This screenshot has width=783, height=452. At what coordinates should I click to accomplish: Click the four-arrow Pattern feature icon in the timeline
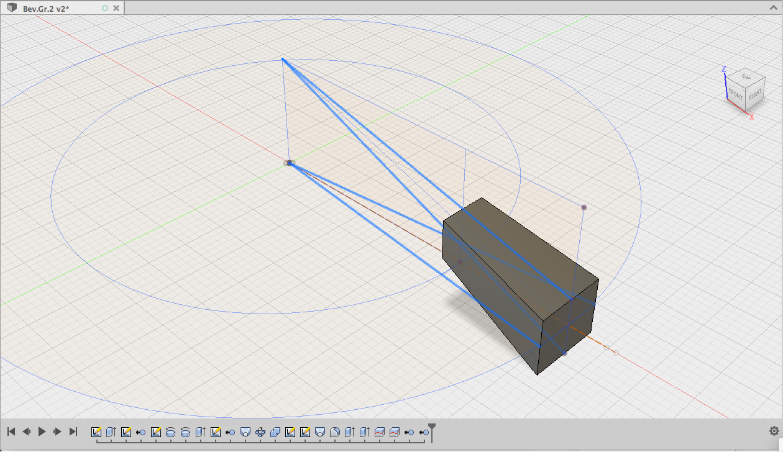[262, 431]
